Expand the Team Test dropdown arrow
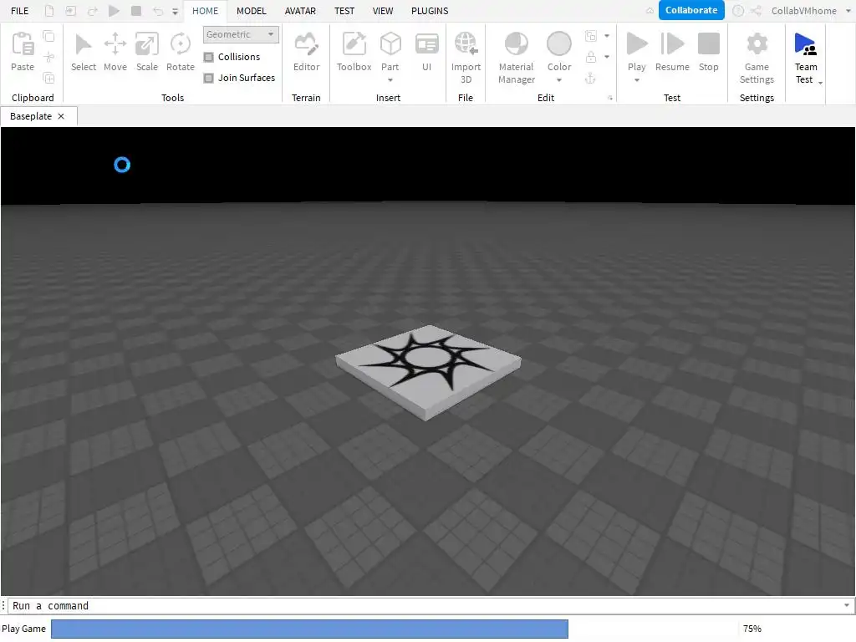 [820, 83]
